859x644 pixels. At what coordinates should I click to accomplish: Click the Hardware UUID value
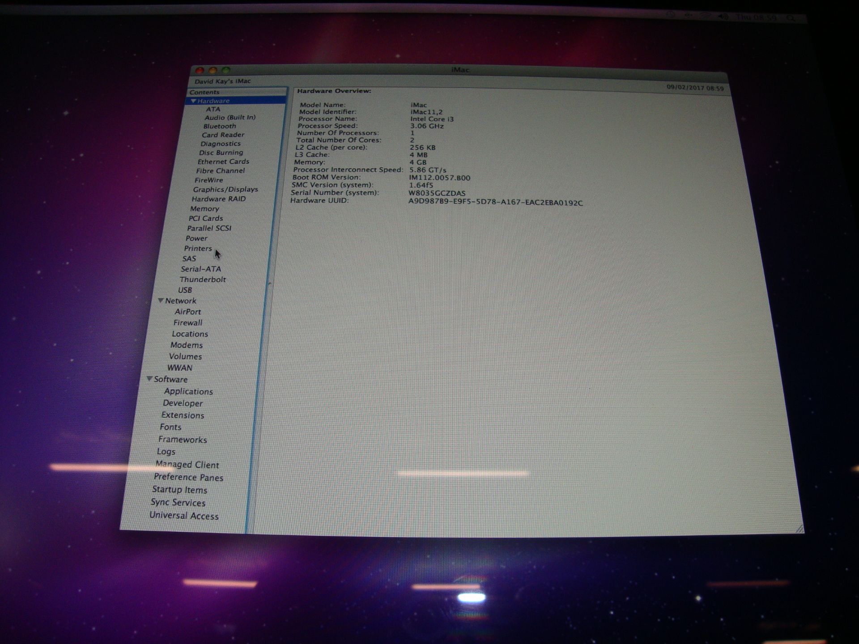495,203
